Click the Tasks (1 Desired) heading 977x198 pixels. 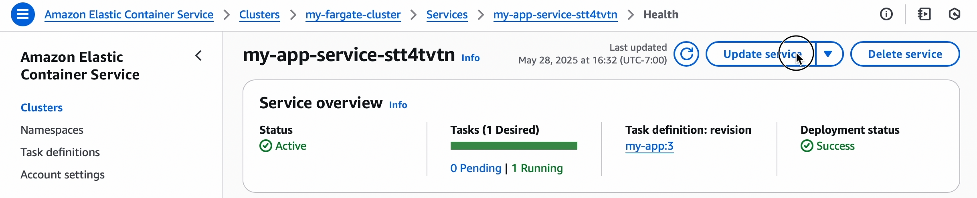495,130
